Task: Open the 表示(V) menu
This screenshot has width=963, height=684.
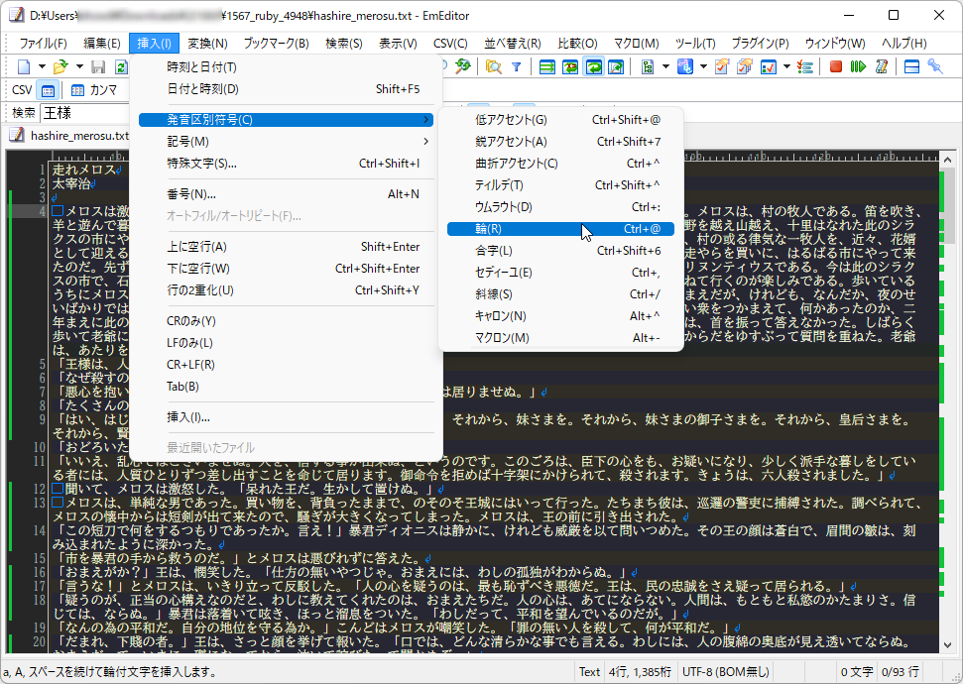Action: (x=398, y=44)
